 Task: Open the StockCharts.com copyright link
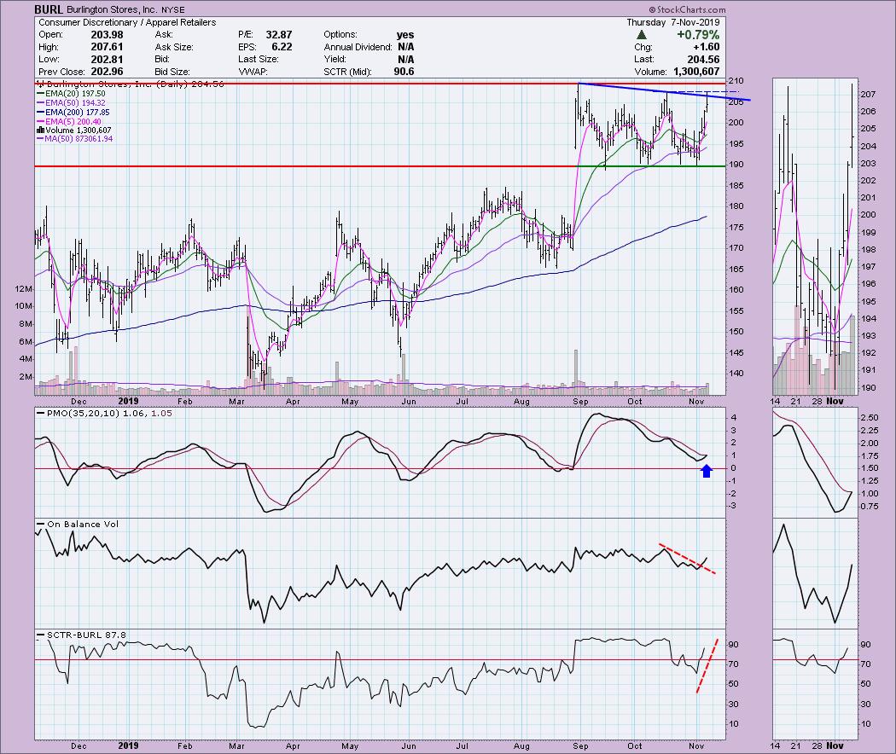coord(688,9)
